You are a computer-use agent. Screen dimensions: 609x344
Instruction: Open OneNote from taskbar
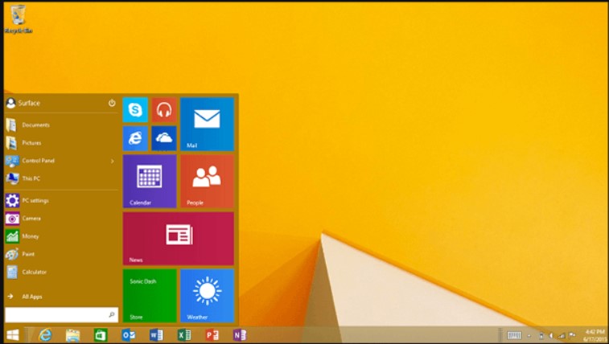(x=240, y=334)
